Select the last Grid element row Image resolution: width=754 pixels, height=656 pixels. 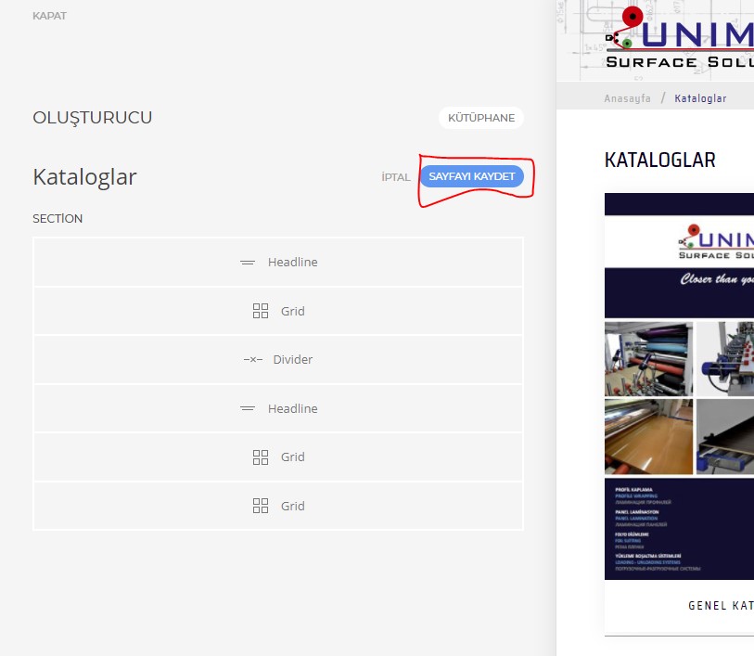coord(278,506)
